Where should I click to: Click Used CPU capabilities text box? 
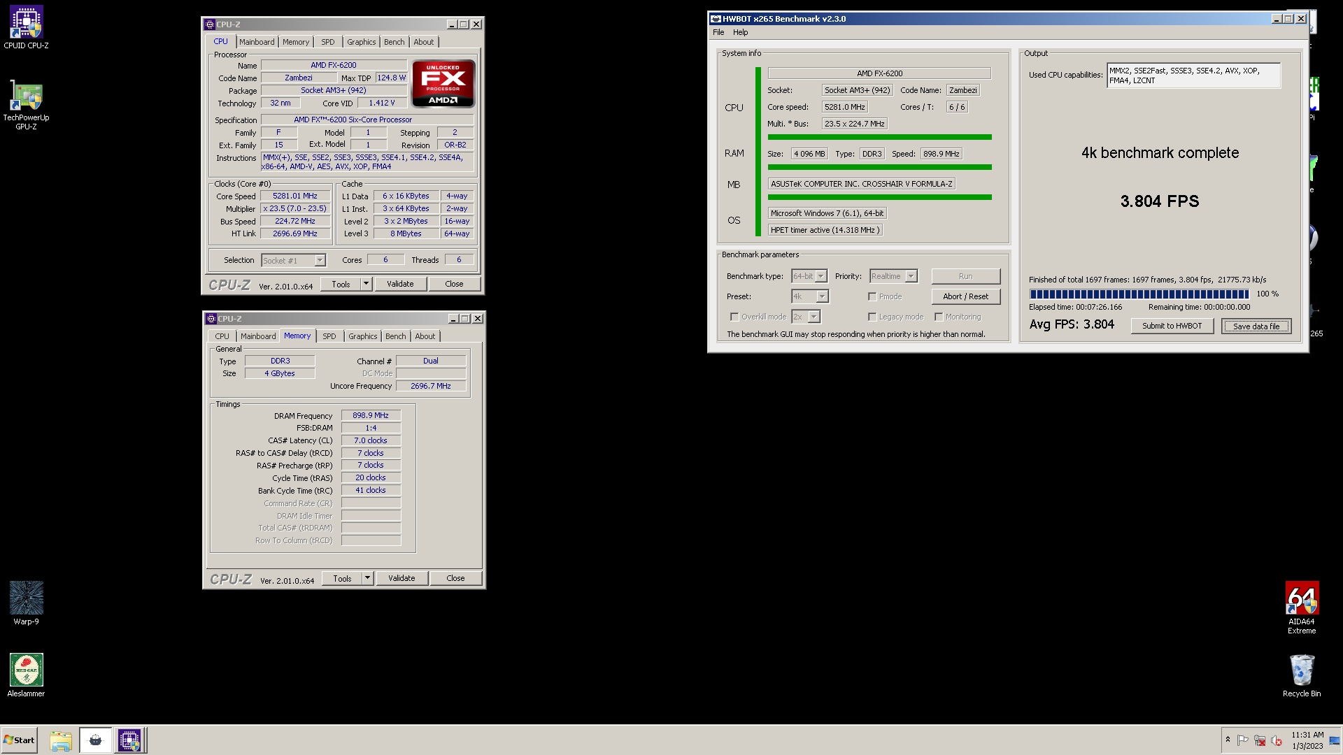click(1193, 75)
